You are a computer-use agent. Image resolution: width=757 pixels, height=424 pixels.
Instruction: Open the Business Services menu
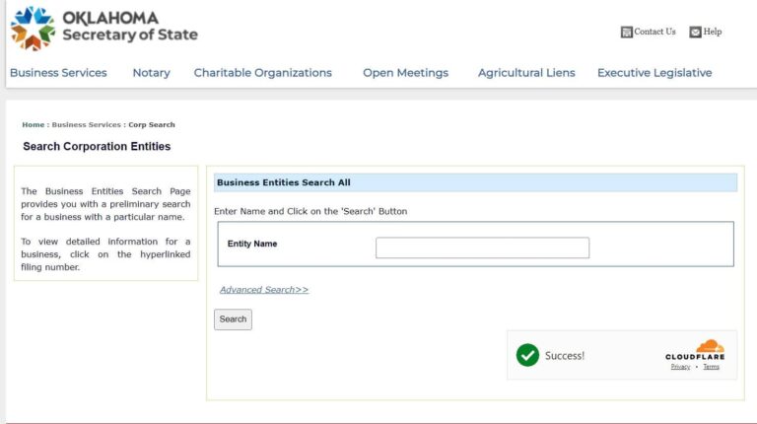click(x=58, y=73)
